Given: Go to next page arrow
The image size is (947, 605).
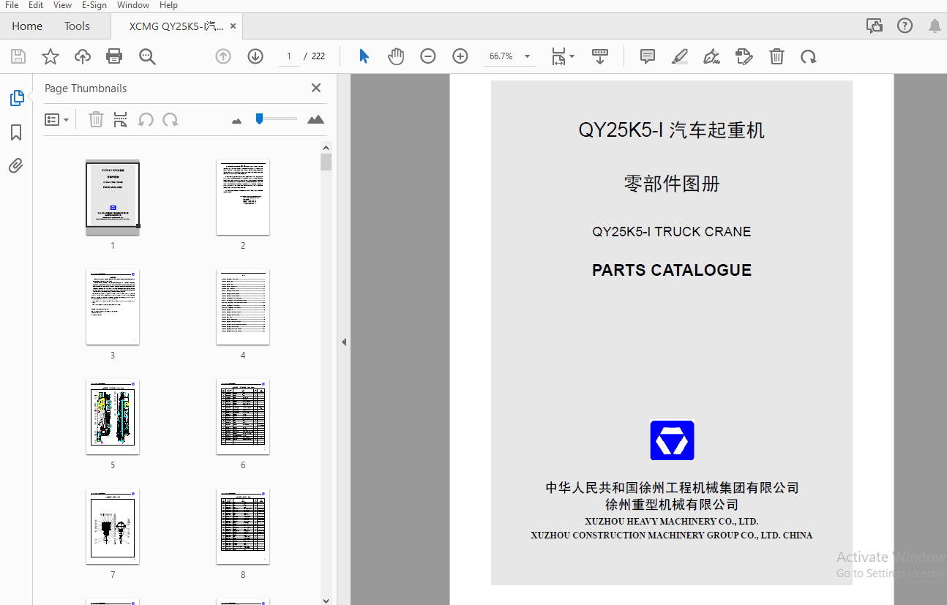Looking at the screenshot, I should 255,56.
